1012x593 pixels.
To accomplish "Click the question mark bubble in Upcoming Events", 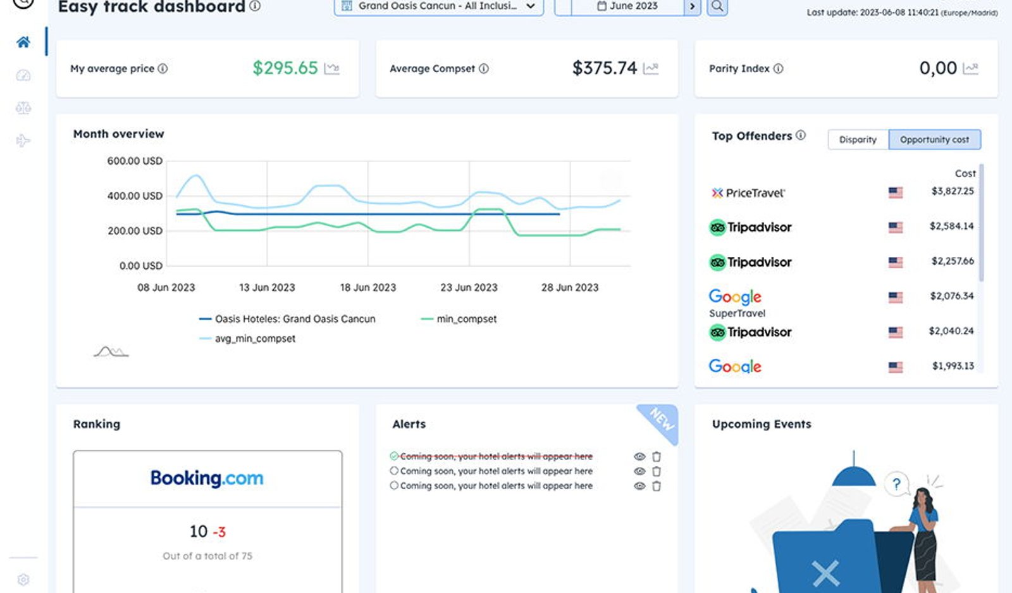I will tap(896, 485).
